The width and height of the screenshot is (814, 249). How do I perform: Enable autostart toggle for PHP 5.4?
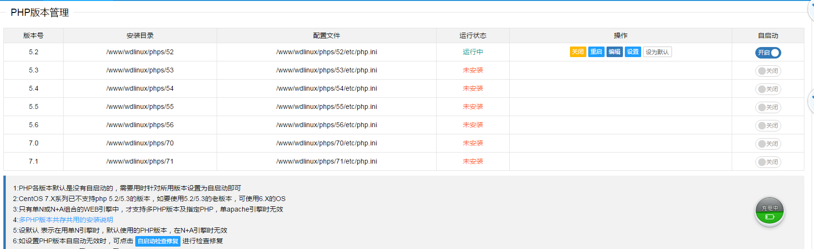pos(768,89)
